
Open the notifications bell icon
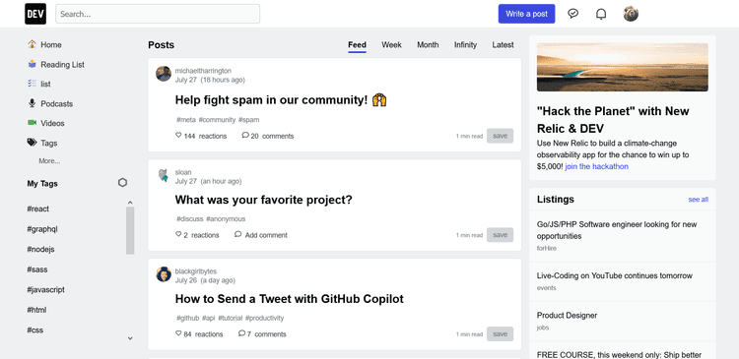(601, 14)
